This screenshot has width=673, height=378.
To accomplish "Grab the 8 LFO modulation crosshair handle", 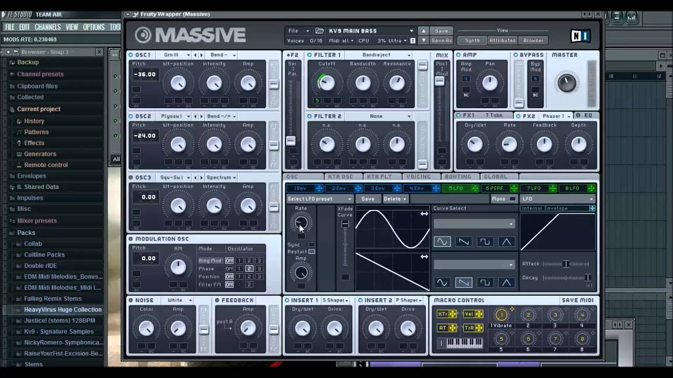I will click(x=592, y=188).
